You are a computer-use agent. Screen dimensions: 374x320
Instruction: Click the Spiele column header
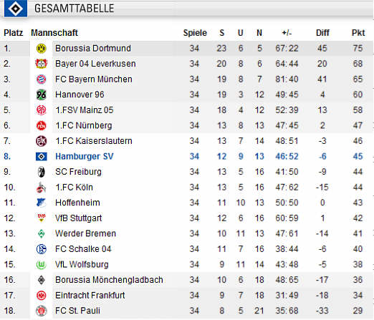click(x=195, y=33)
